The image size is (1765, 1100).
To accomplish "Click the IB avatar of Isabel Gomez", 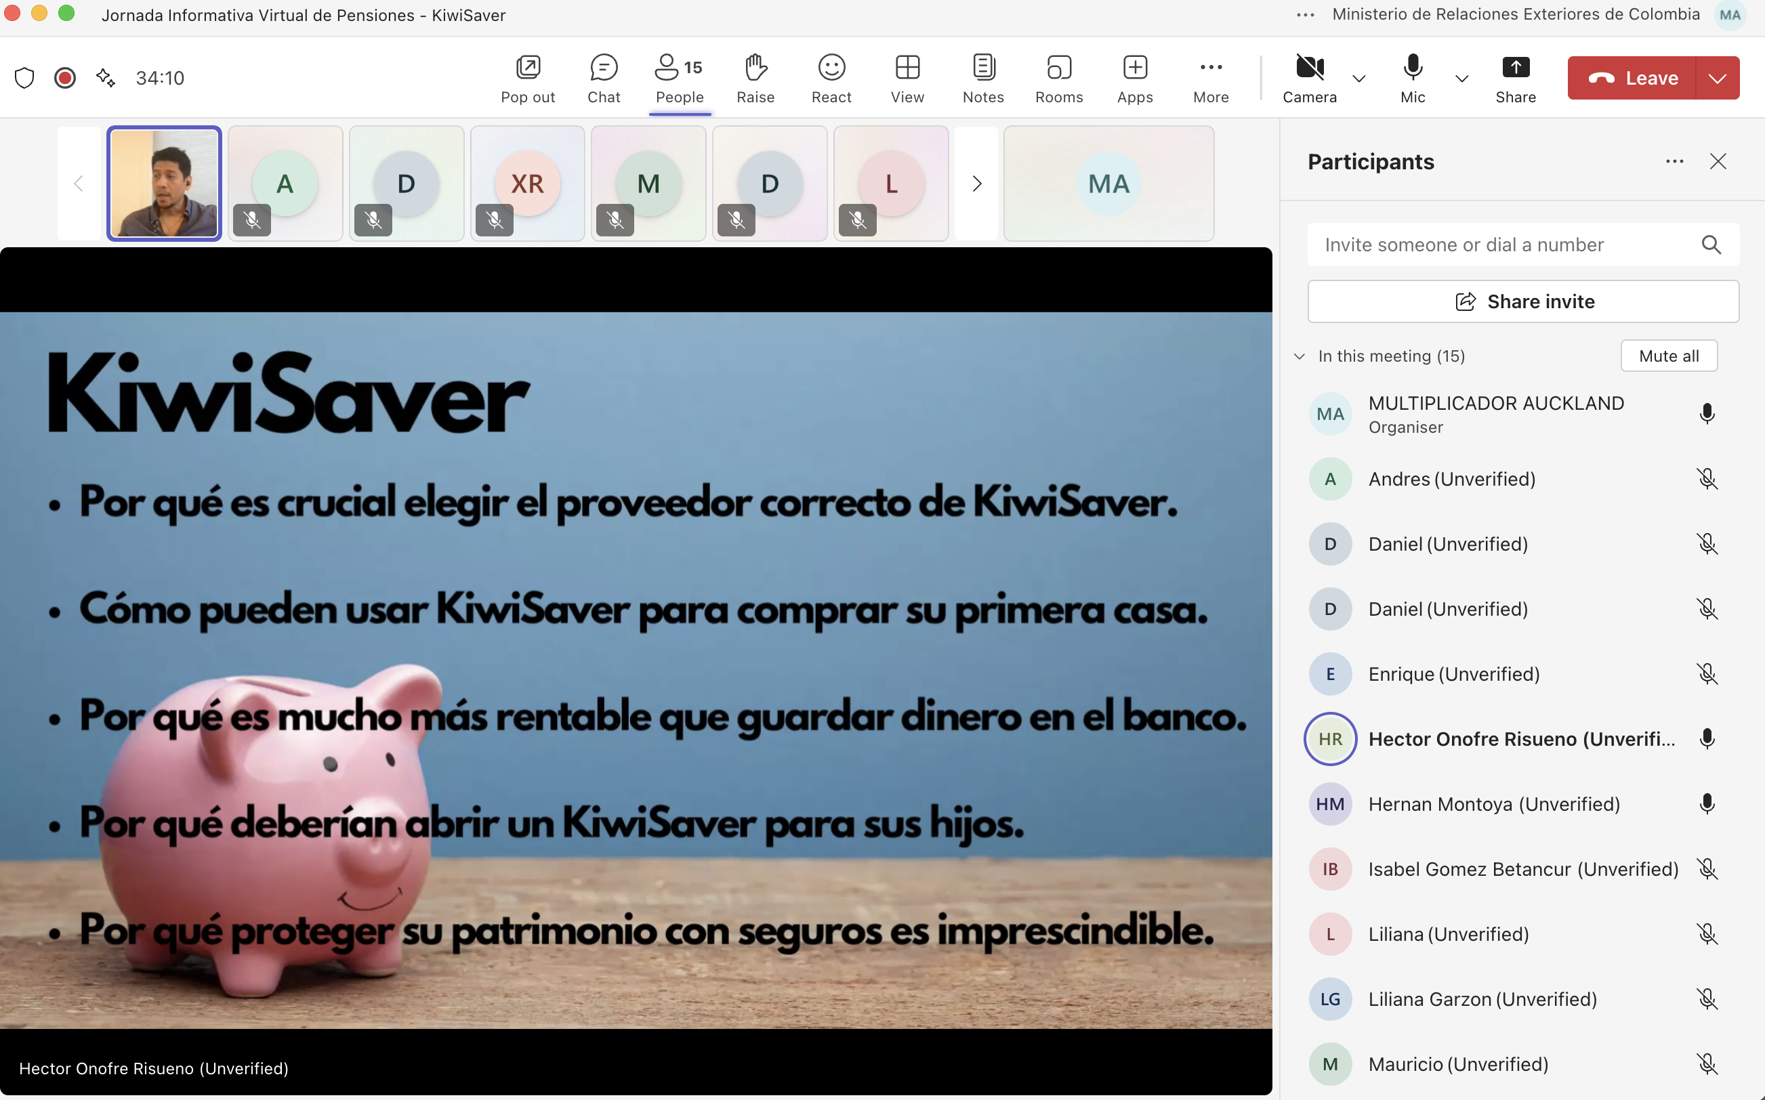I will click(x=1330, y=868).
